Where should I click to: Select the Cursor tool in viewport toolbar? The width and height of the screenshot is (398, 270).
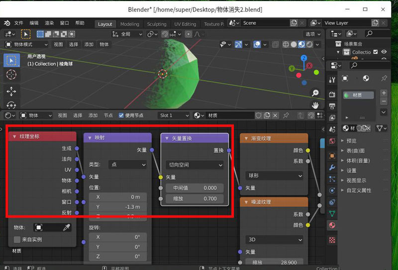point(11,75)
